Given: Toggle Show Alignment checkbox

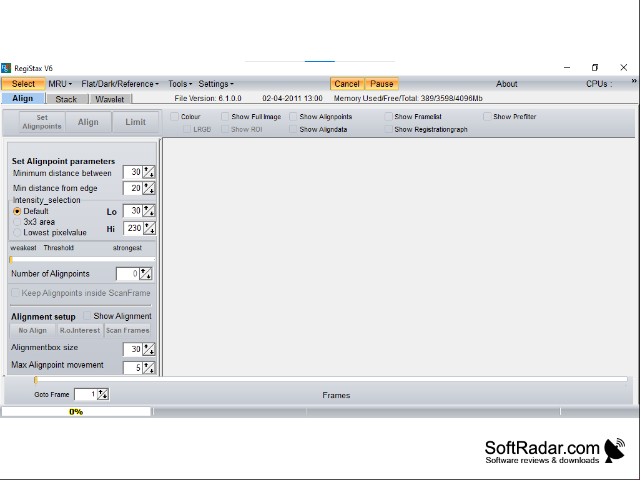Looking at the screenshot, I should [87, 315].
